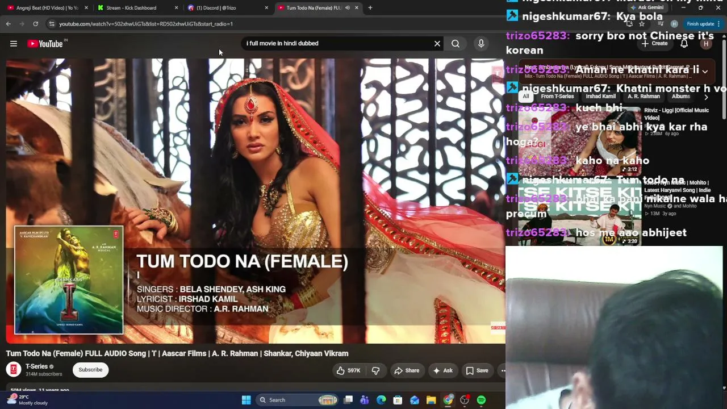The image size is (727, 409).
Task: Open the YouTube Create menu
Action: pos(654,44)
